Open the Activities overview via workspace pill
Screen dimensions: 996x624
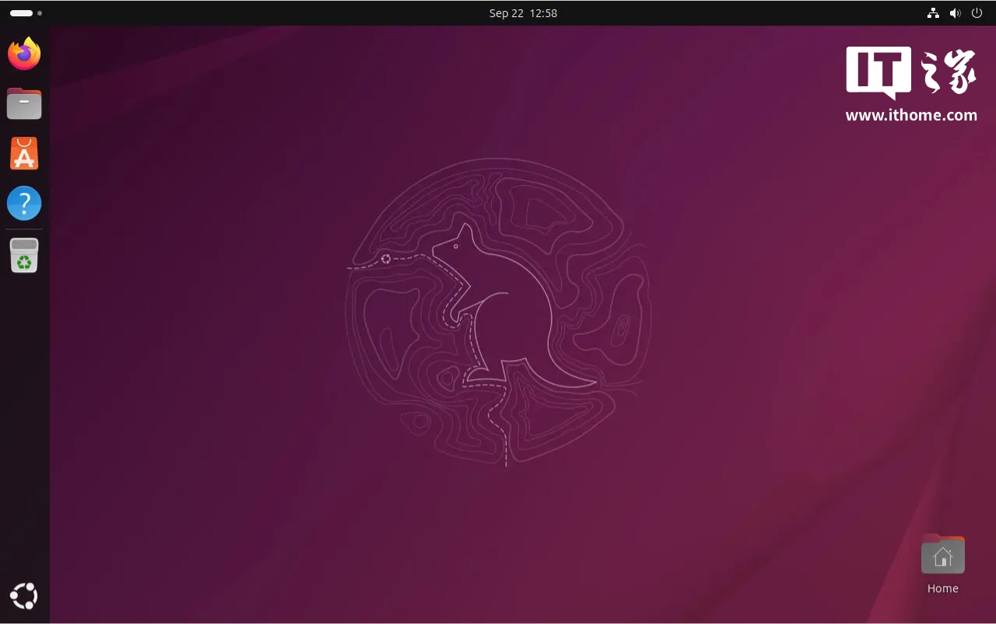[x=21, y=13]
